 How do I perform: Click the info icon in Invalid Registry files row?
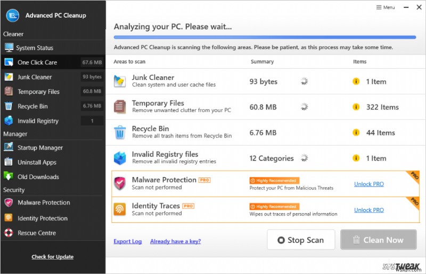tap(356, 158)
